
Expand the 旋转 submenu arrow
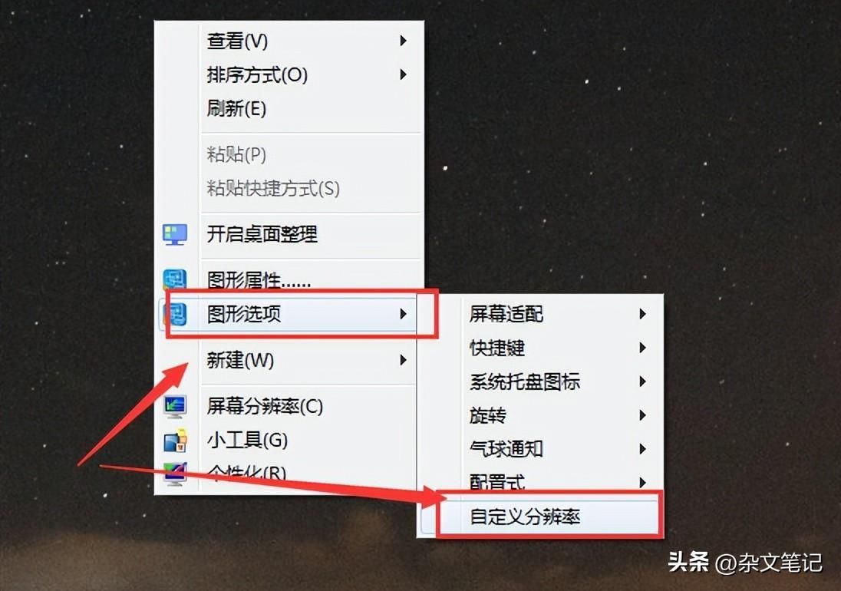click(x=642, y=415)
